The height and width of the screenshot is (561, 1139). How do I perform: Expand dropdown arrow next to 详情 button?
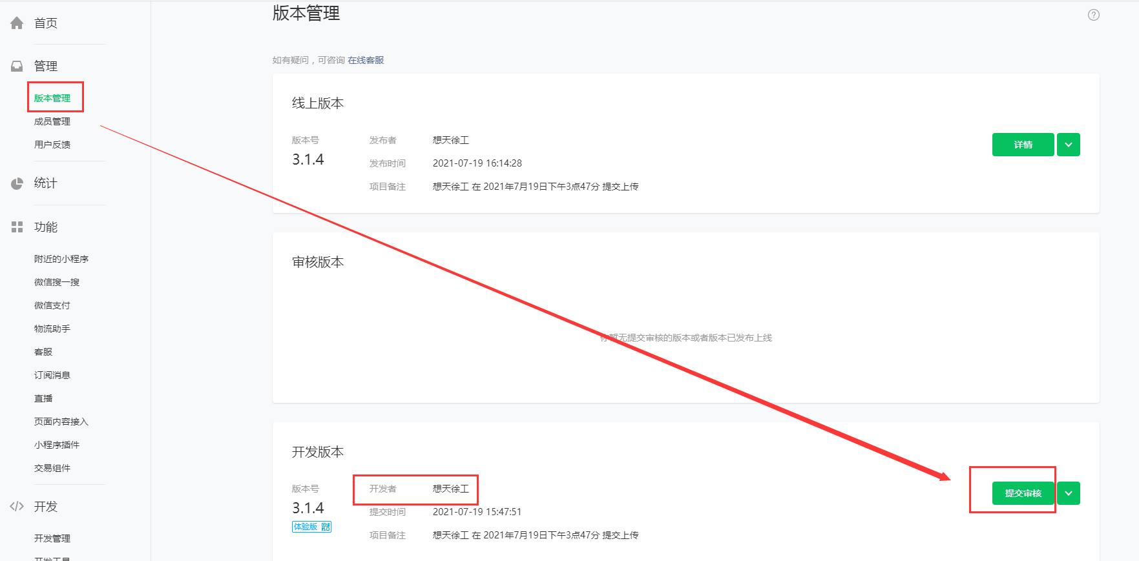(x=1069, y=145)
